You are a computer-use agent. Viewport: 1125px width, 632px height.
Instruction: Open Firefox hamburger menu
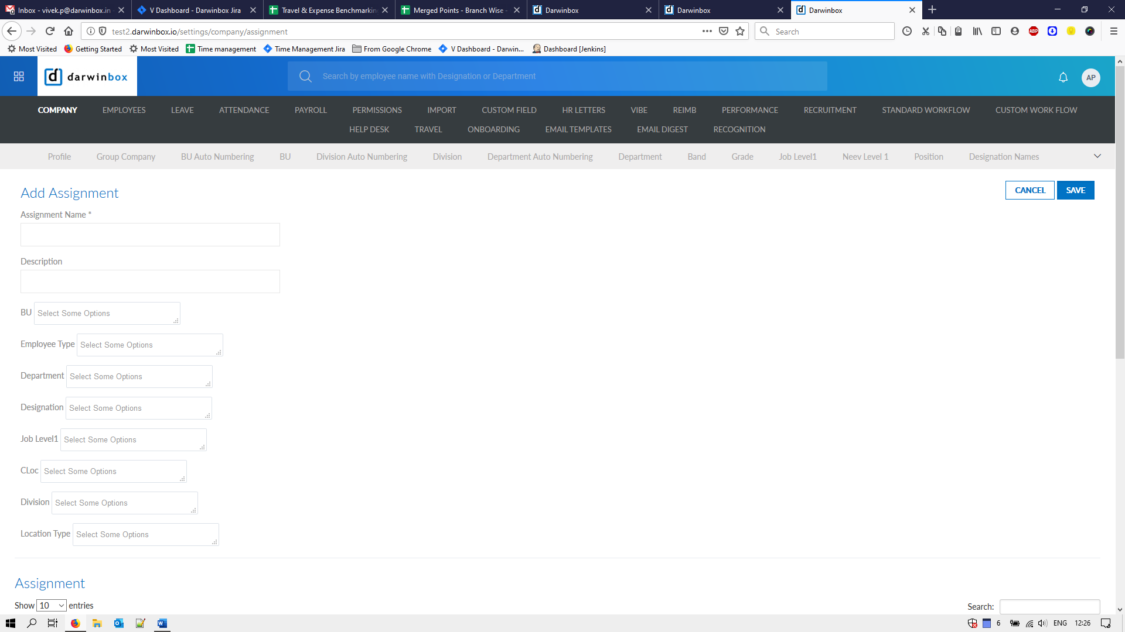[1113, 32]
